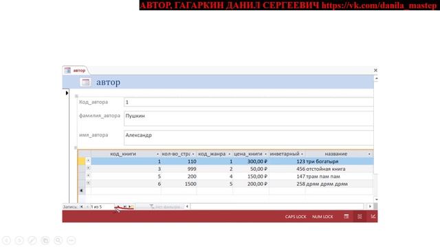The height and width of the screenshot is (247, 440).
Task: Switch to Form View from status bar
Action: [x=346, y=217]
